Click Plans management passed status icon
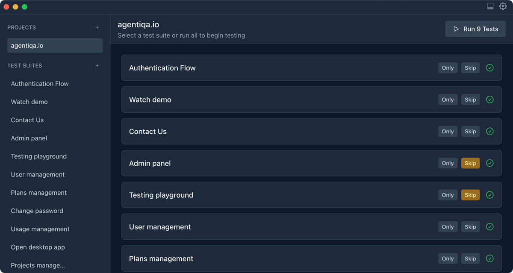Screen dimensions: 513x273 (490, 258)
